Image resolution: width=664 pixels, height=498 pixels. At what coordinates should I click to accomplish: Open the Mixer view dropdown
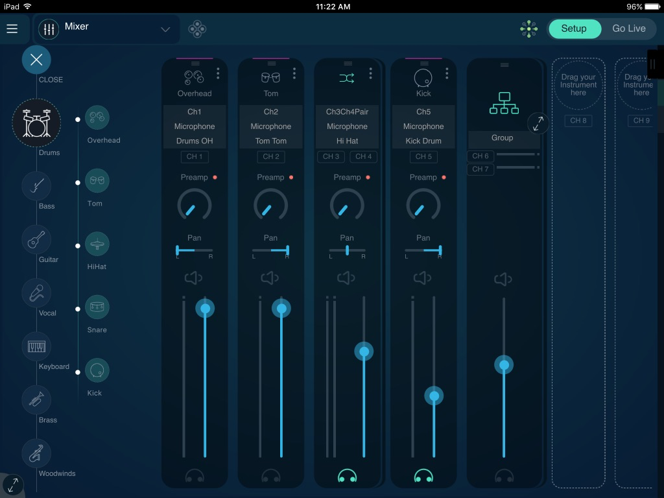107,29
